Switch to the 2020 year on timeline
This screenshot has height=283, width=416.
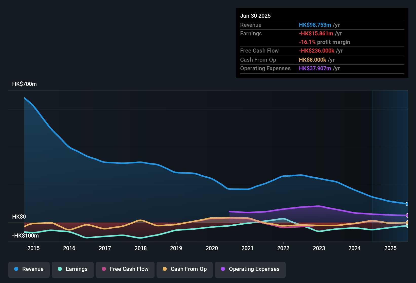tap(212, 248)
